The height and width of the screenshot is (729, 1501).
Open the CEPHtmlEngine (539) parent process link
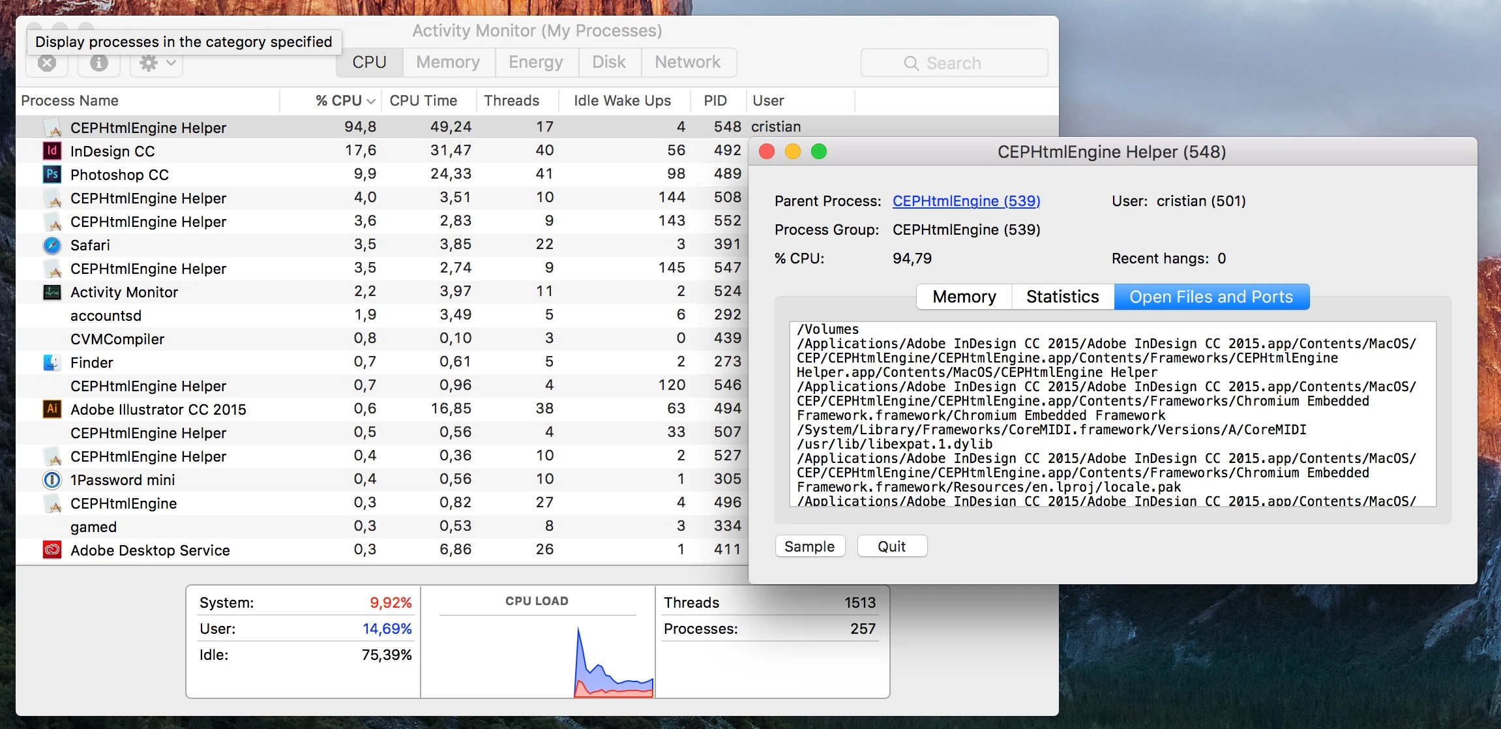966,201
